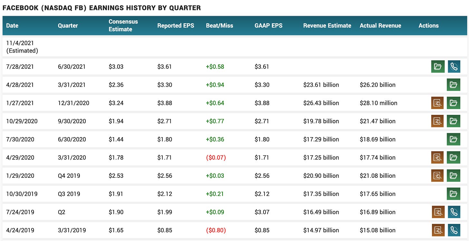Image resolution: width=469 pixels, height=241 pixels.
Task: Sort by the Date column header
Action: point(12,25)
